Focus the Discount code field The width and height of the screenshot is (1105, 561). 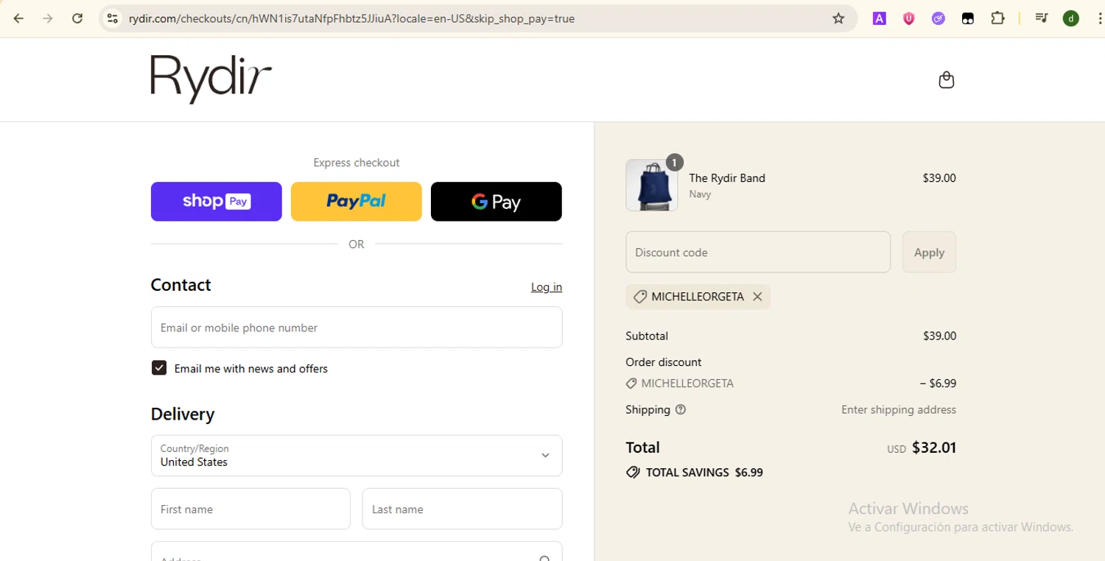pyautogui.click(x=758, y=252)
